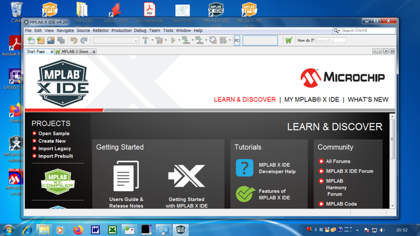Click the Undo arrow icon
This screenshot has height=236, width=420.
73,40
